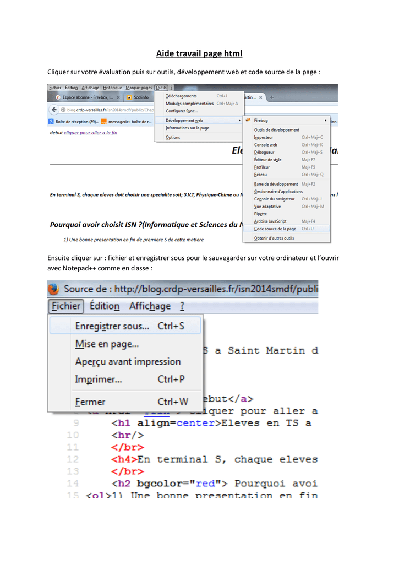399x564 pixels.
Task: Open Options from the Outils menu
Action: pos(199,137)
